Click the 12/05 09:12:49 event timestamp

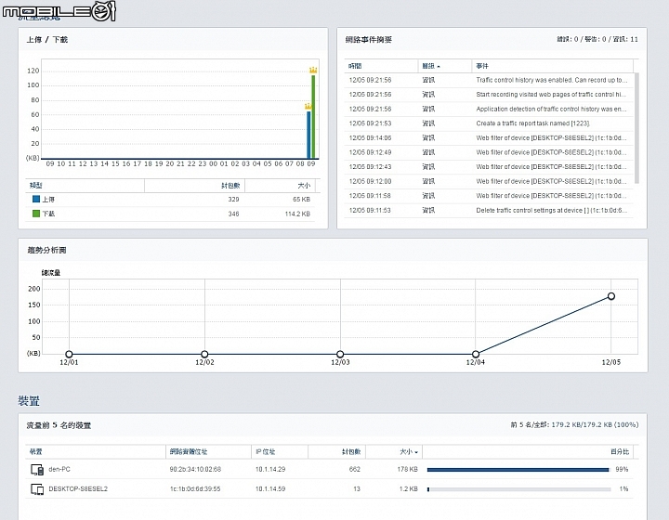point(371,152)
